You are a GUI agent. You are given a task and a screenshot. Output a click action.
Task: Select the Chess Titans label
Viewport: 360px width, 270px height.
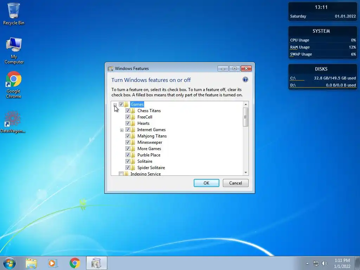point(149,111)
